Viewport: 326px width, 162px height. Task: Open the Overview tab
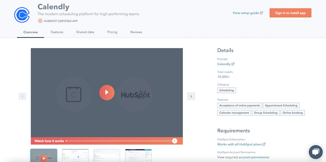[x=30, y=32]
